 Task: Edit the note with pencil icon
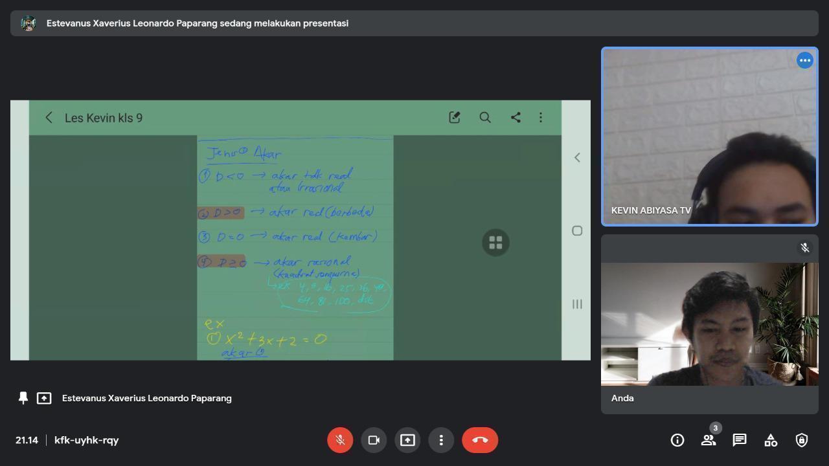tap(455, 117)
